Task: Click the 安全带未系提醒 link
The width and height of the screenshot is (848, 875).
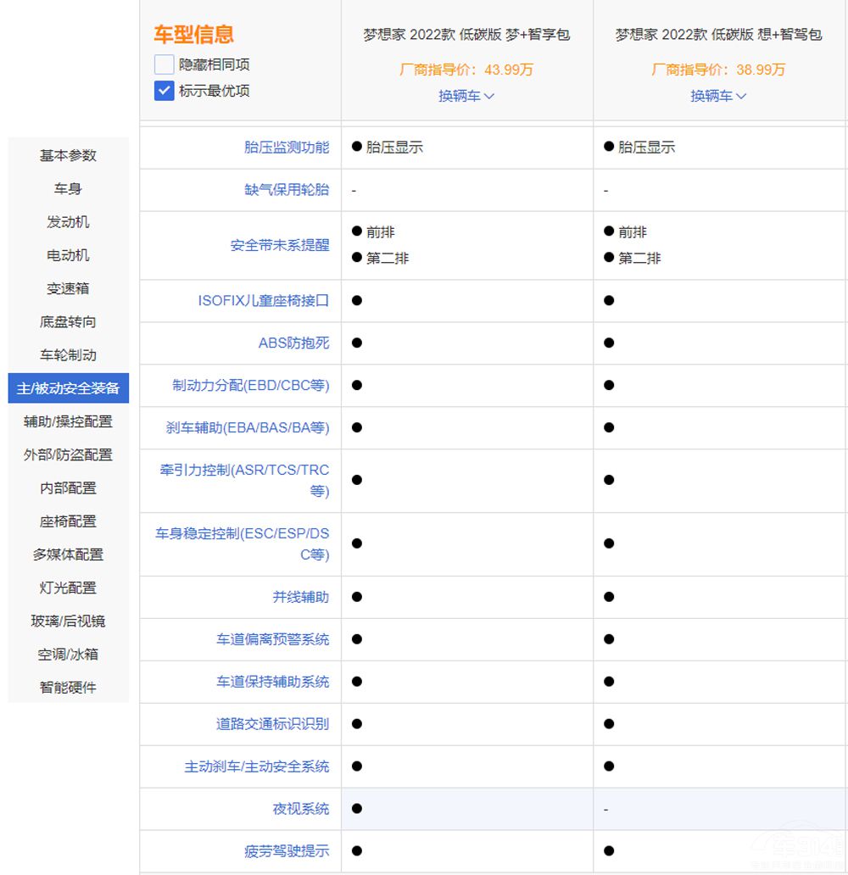Action: (280, 245)
